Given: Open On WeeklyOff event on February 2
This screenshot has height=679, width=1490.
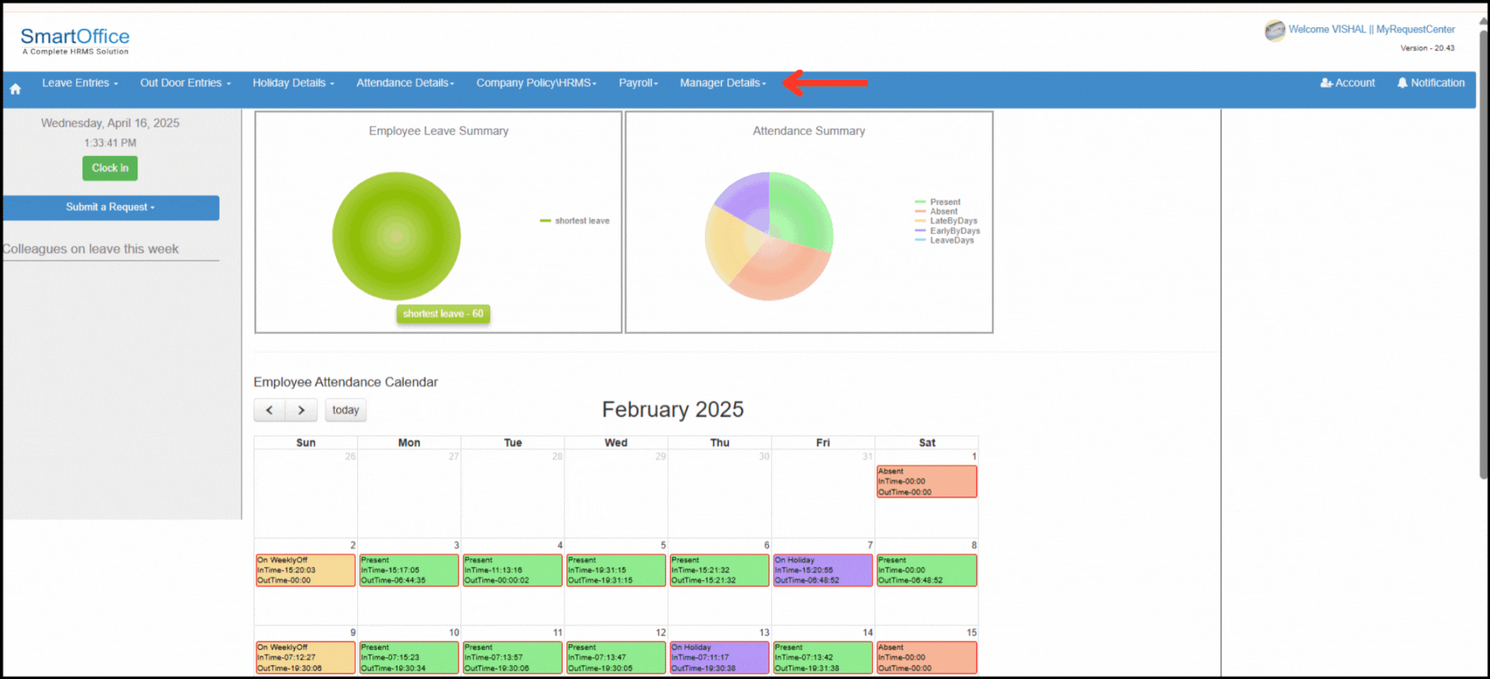Looking at the screenshot, I should tap(306, 570).
